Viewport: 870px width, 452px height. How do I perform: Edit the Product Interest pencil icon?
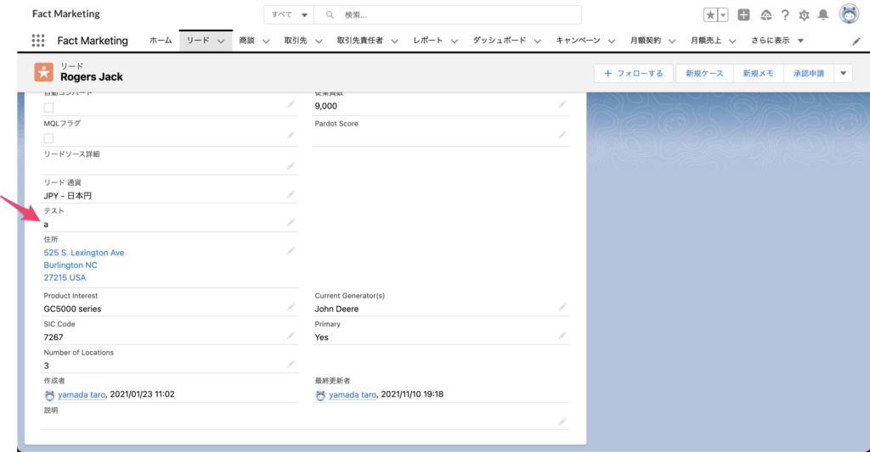coord(291,308)
